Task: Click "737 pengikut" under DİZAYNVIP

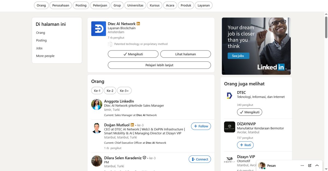Action: tap(245, 138)
